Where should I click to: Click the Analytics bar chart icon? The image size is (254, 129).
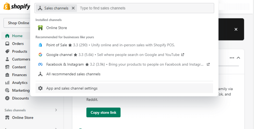pos(7,83)
